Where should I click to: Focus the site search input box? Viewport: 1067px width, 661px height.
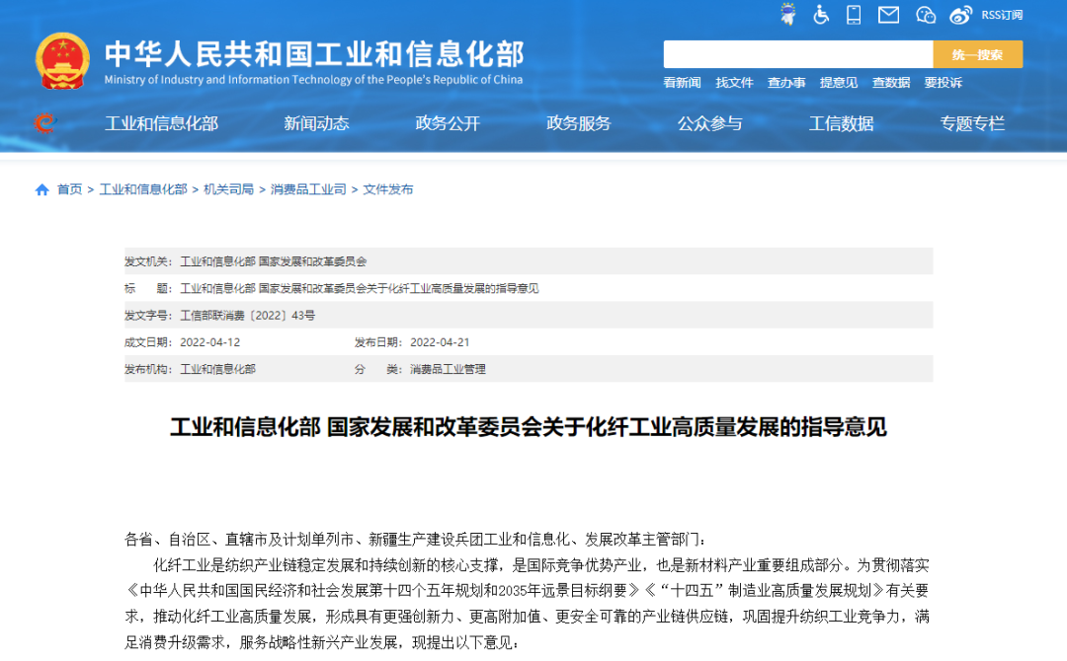coord(798,54)
